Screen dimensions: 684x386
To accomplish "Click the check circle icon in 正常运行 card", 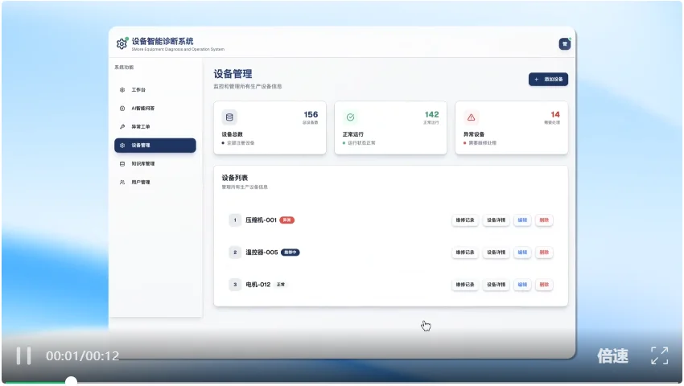I will tap(350, 117).
